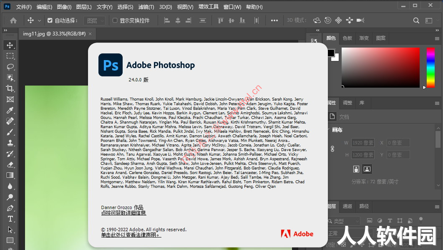Toggle adjustment layer filter icon
The image size is (443, 250).
point(380,221)
